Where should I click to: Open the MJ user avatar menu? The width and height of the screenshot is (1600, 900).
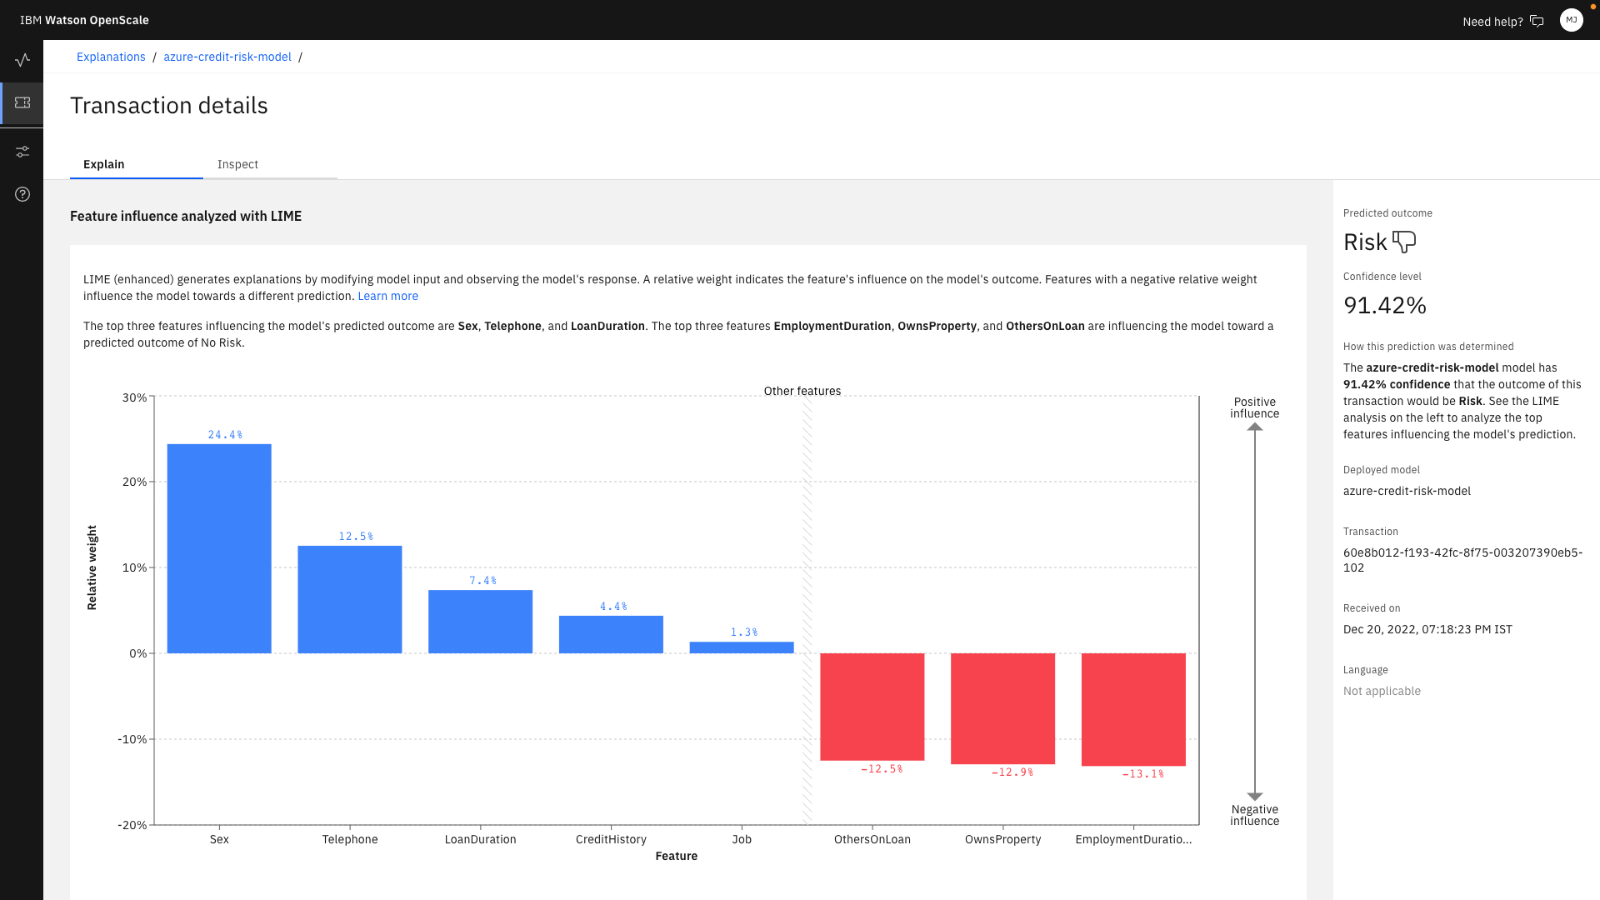pos(1571,20)
